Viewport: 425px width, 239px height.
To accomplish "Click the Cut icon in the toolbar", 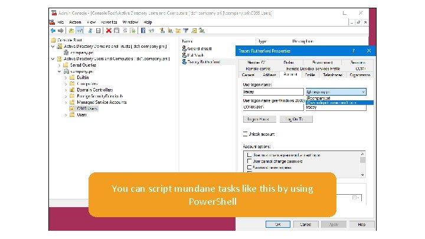I will (x=90, y=31).
